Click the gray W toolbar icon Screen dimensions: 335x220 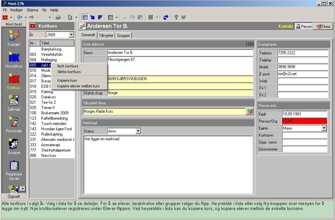(x=184, y=17)
